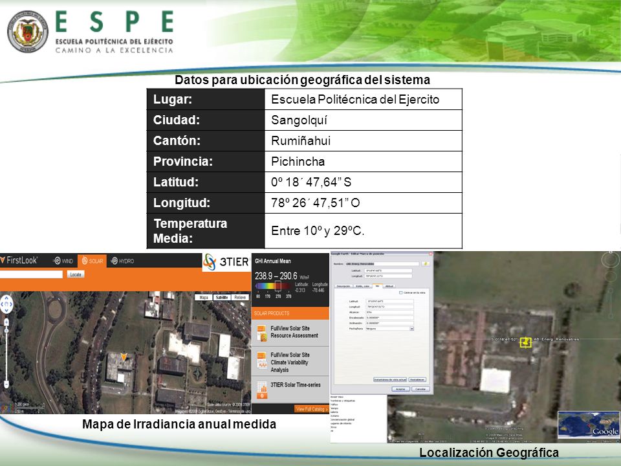Click the FirstLook logo
621x466 pixels.
point(19,260)
